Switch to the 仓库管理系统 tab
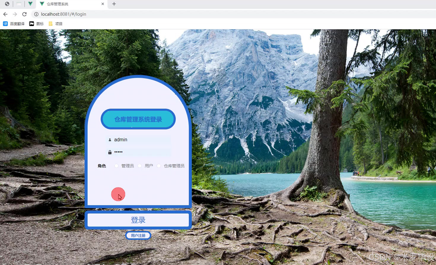 tap(71, 4)
